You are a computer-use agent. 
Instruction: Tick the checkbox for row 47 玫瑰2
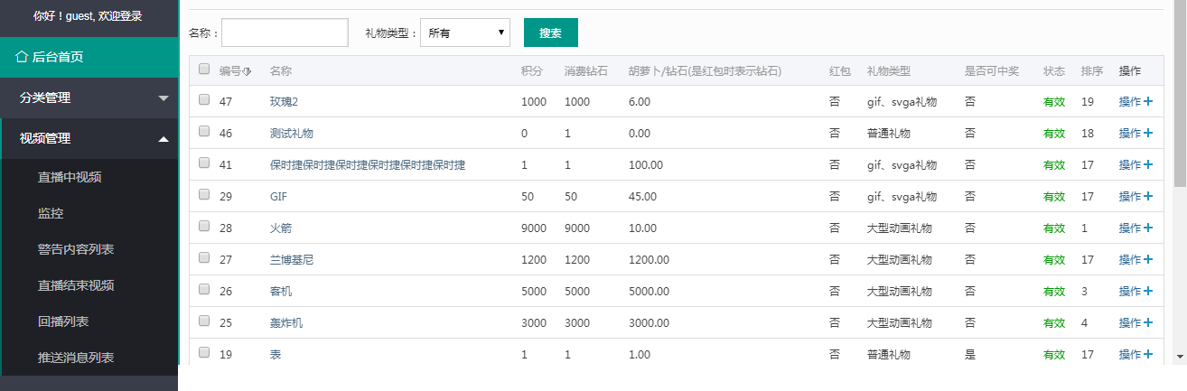pos(204,100)
